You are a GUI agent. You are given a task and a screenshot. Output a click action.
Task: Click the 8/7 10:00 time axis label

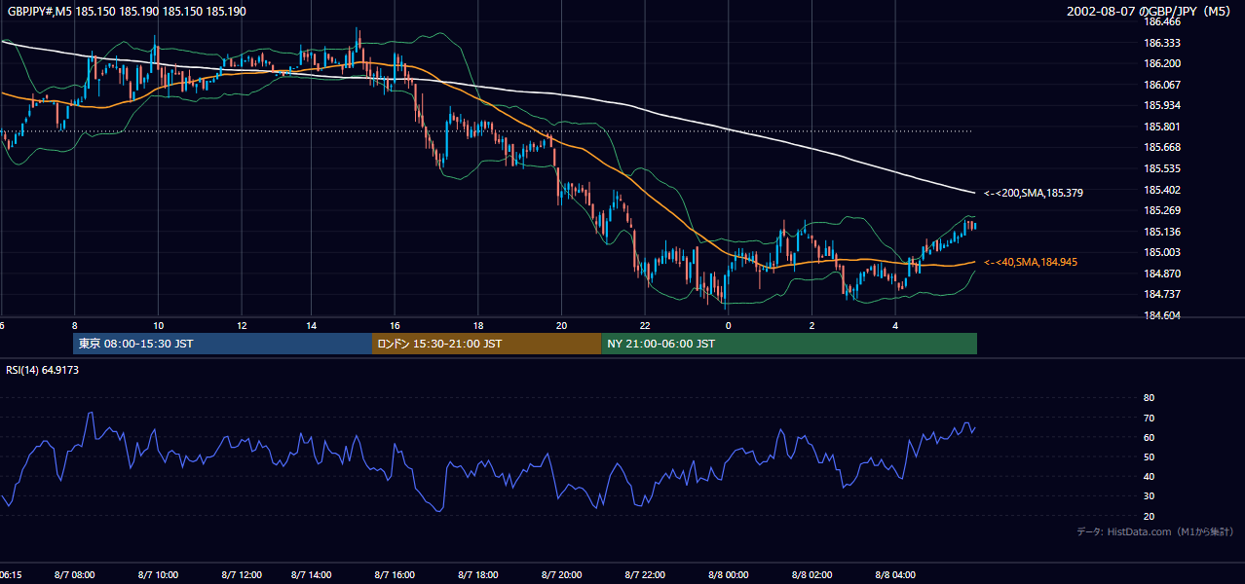click(x=158, y=575)
